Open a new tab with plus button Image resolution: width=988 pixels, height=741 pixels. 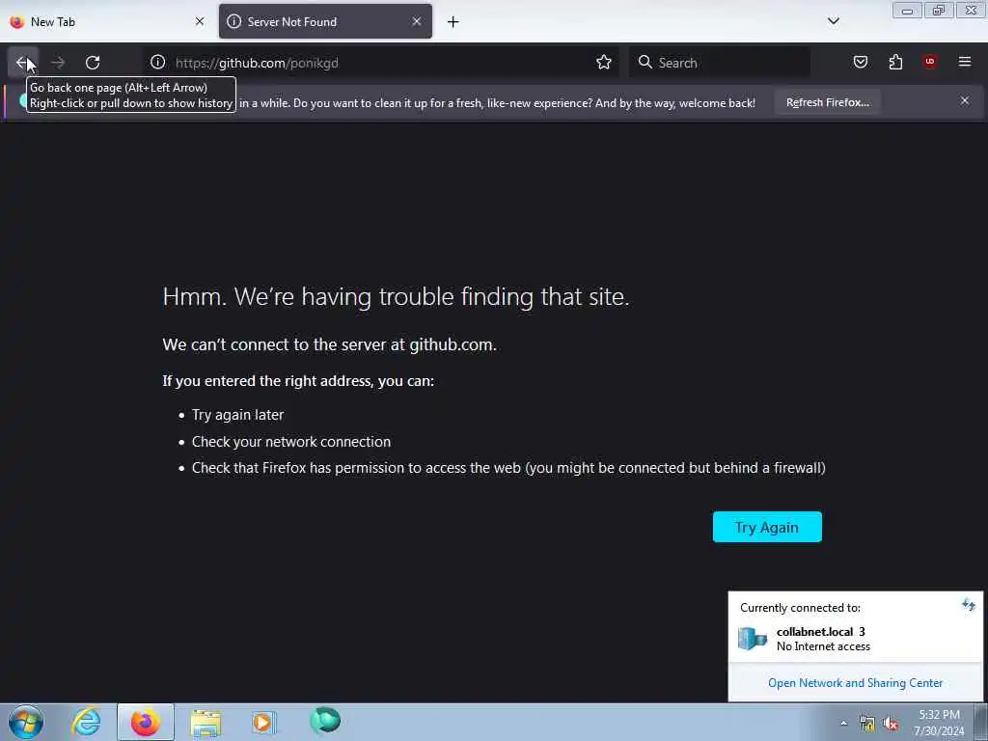(453, 22)
